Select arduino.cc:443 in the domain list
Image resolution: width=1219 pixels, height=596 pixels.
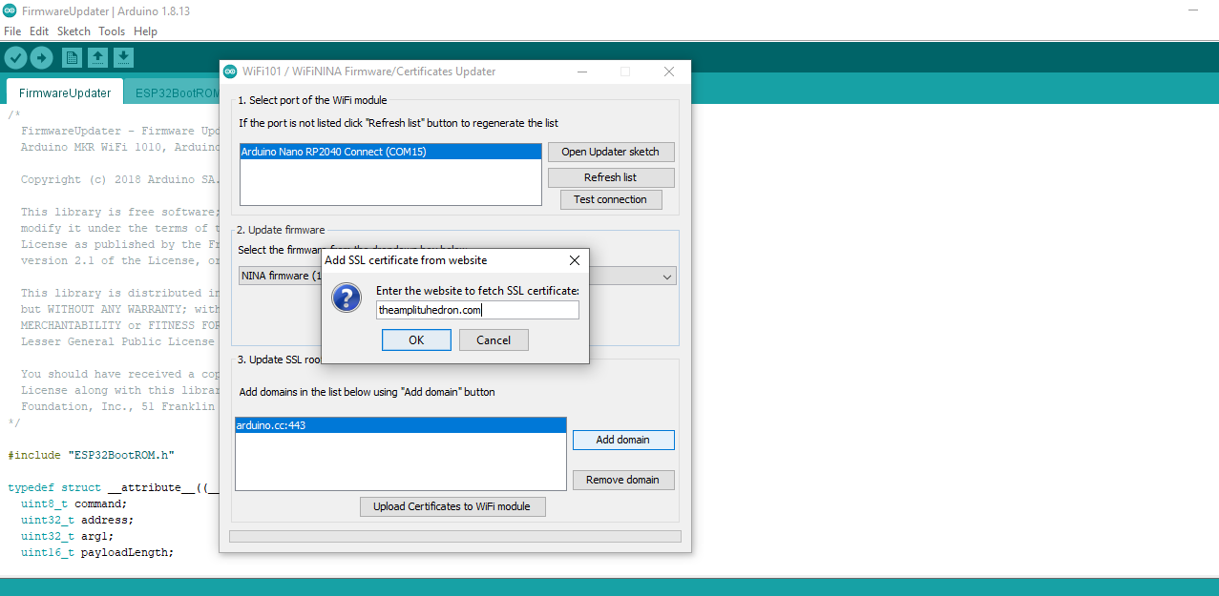pyautogui.click(x=399, y=425)
